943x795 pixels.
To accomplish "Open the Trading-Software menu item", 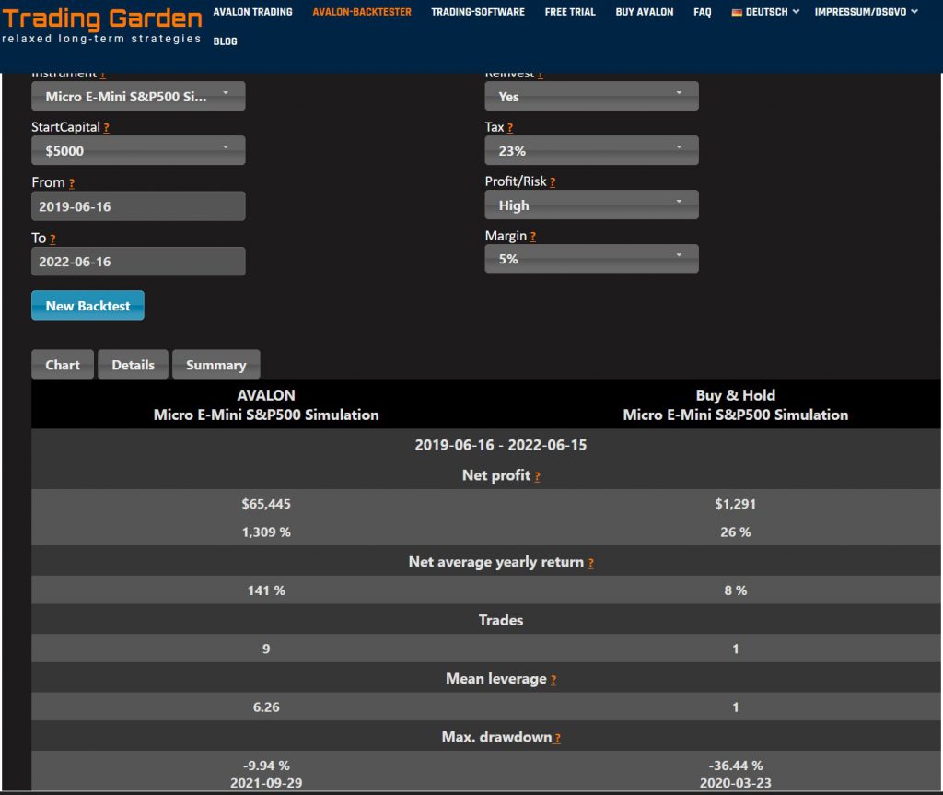I will tap(478, 12).
